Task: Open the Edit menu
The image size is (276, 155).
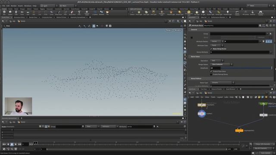Action: coord(8,6)
